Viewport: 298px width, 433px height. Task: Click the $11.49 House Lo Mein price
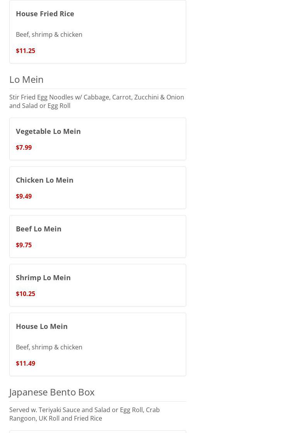(26, 363)
